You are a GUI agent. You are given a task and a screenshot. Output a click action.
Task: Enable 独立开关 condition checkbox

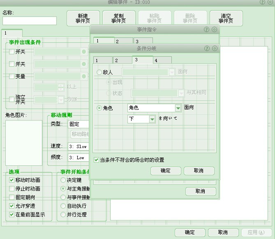click(x=12, y=99)
